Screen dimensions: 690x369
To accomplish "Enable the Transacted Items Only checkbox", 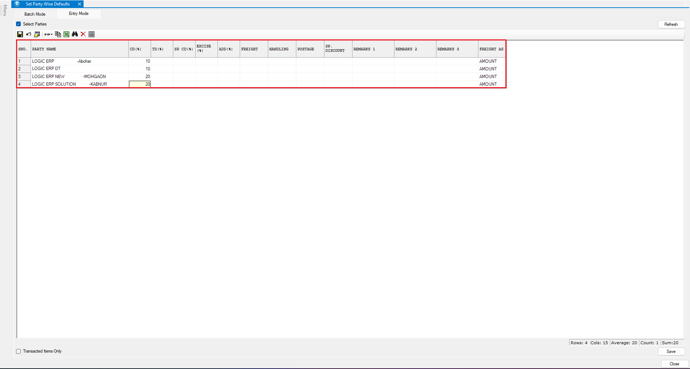I will tap(19, 351).
